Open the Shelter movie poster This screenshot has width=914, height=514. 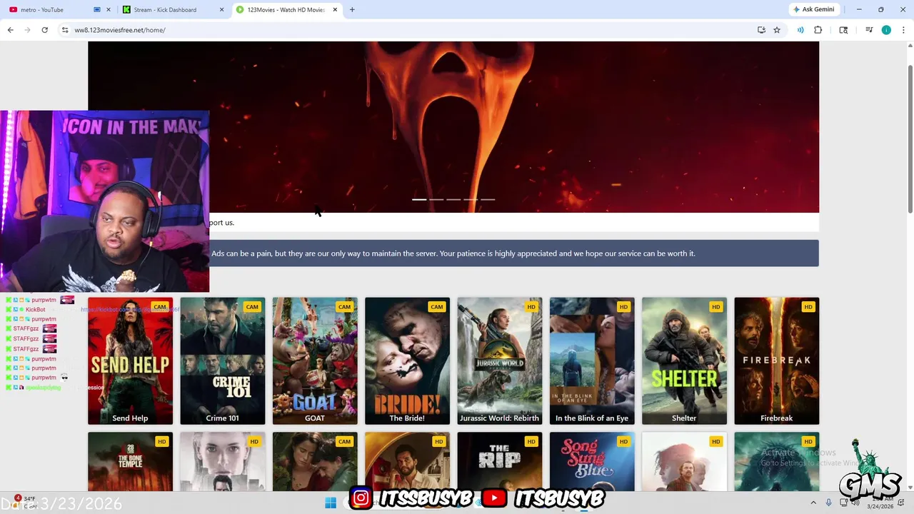pos(684,361)
